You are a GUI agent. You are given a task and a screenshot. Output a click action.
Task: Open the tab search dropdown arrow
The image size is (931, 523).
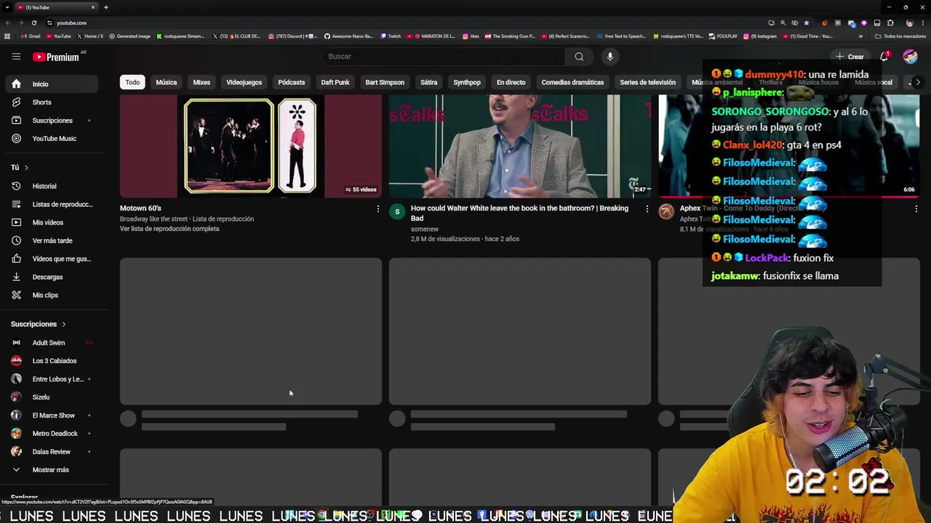point(7,7)
